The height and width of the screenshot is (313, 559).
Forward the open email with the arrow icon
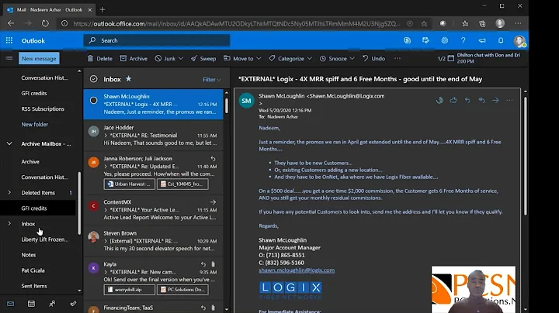495,101
